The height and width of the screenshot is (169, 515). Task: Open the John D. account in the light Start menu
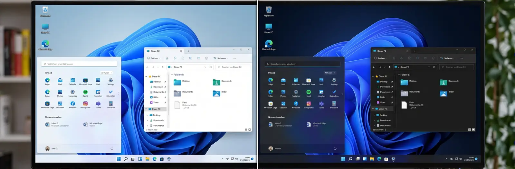52,148
